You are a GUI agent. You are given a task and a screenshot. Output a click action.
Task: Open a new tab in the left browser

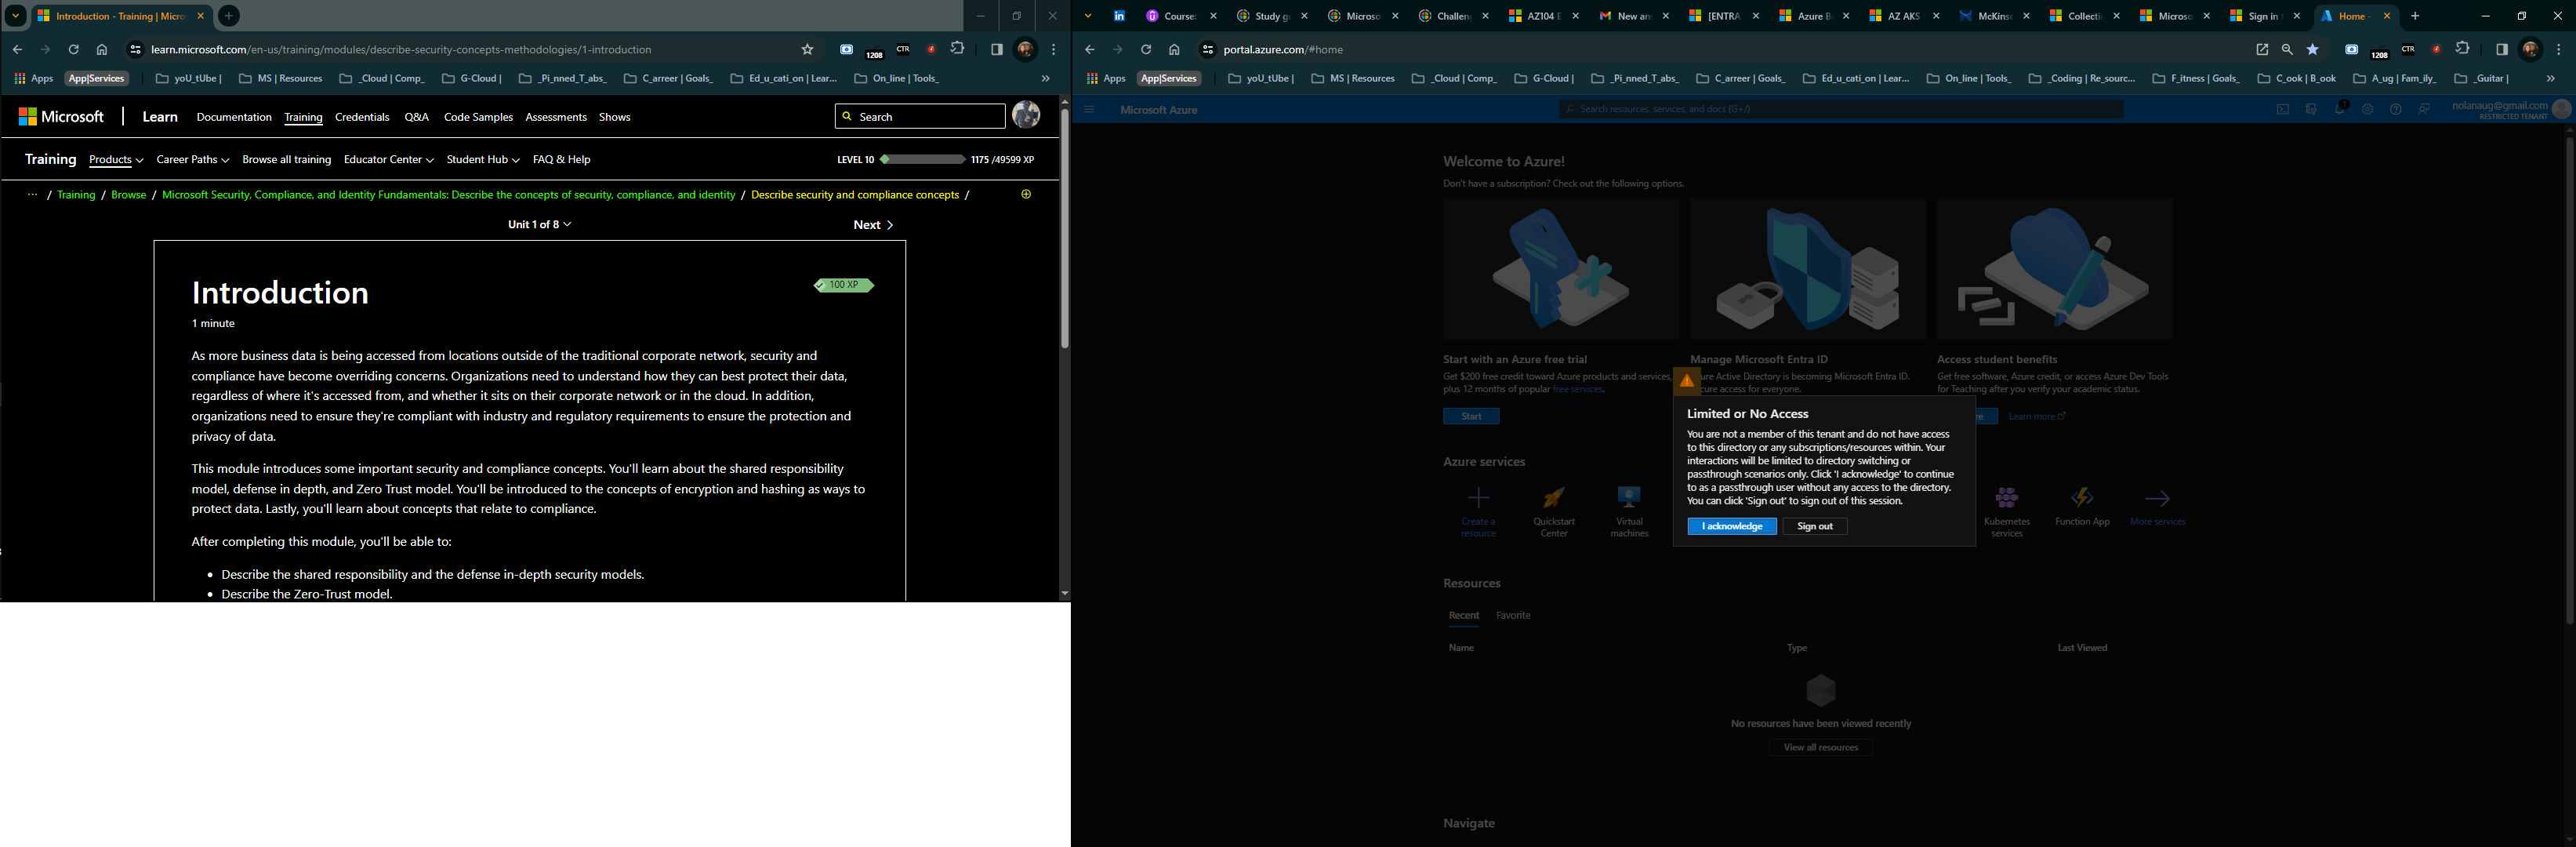[x=228, y=16]
